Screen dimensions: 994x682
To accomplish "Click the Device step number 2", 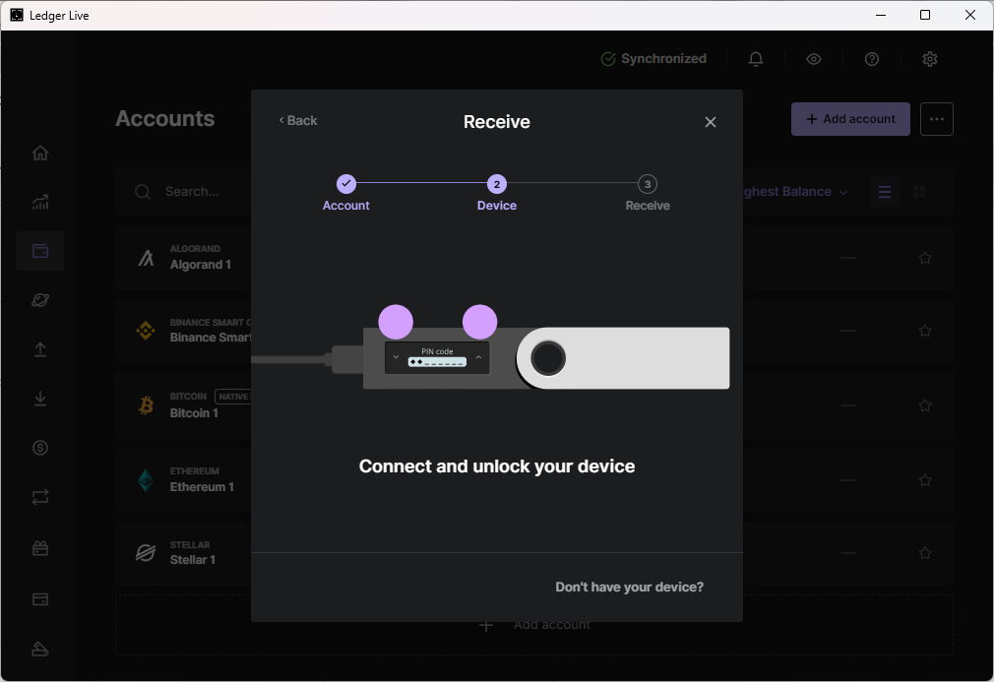I will (497, 184).
